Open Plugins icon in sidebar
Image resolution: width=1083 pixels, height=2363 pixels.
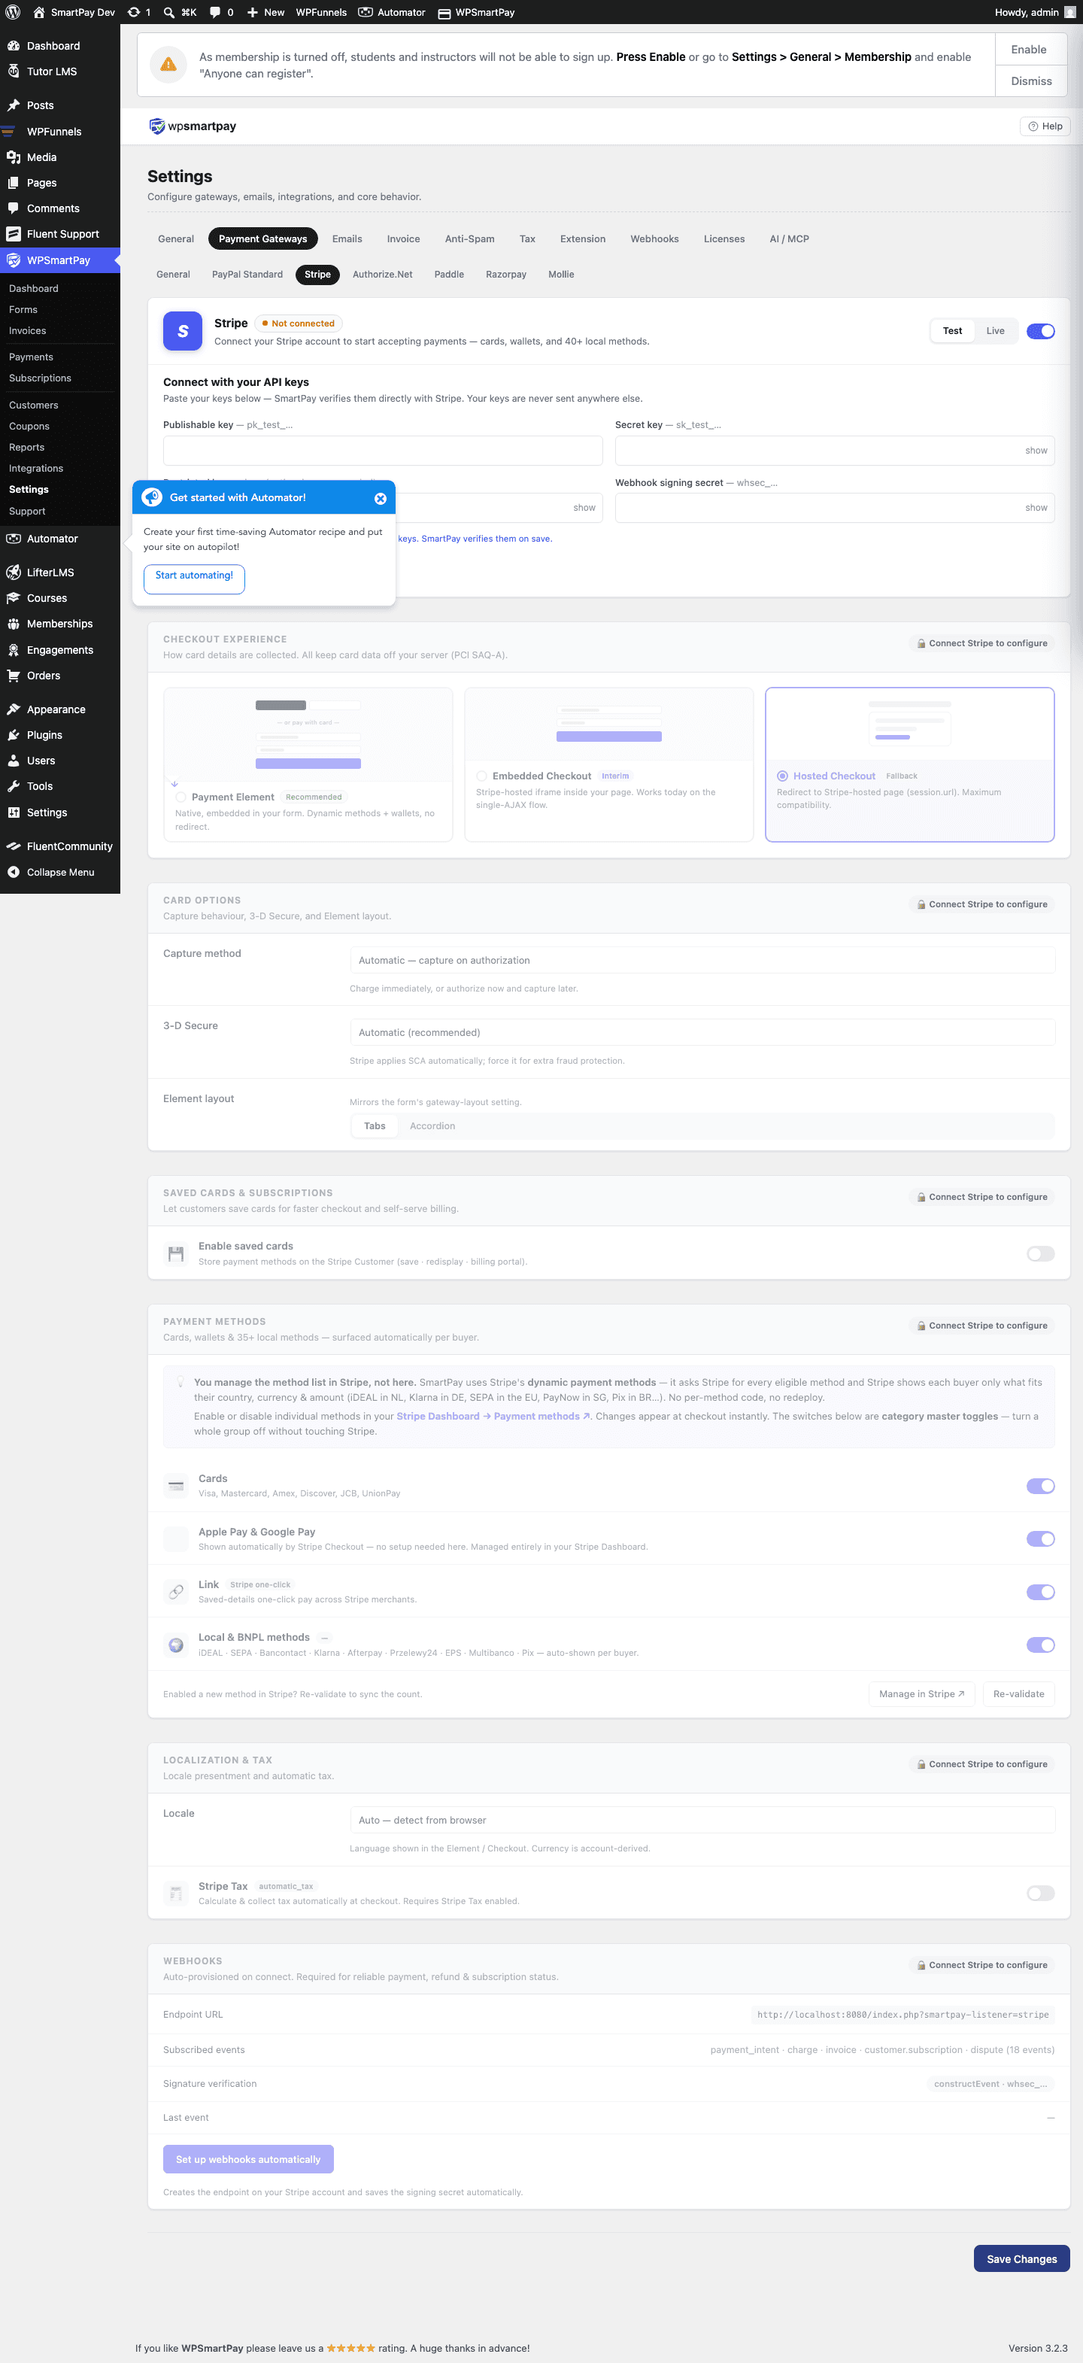(14, 735)
